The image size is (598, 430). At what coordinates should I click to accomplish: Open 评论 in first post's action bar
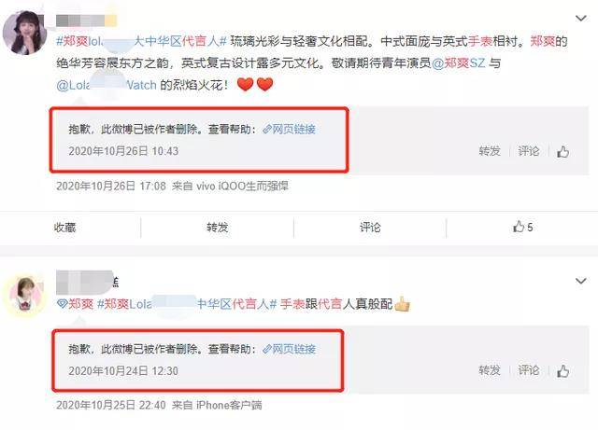(x=370, y=228)
